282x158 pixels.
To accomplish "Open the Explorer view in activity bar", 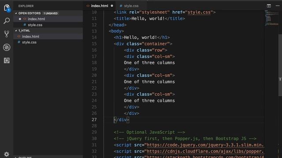I will coord(7,8).
